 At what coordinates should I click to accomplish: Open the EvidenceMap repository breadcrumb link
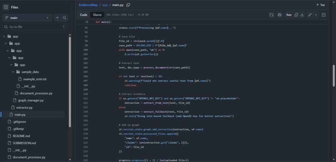click(x=88, y=5)
